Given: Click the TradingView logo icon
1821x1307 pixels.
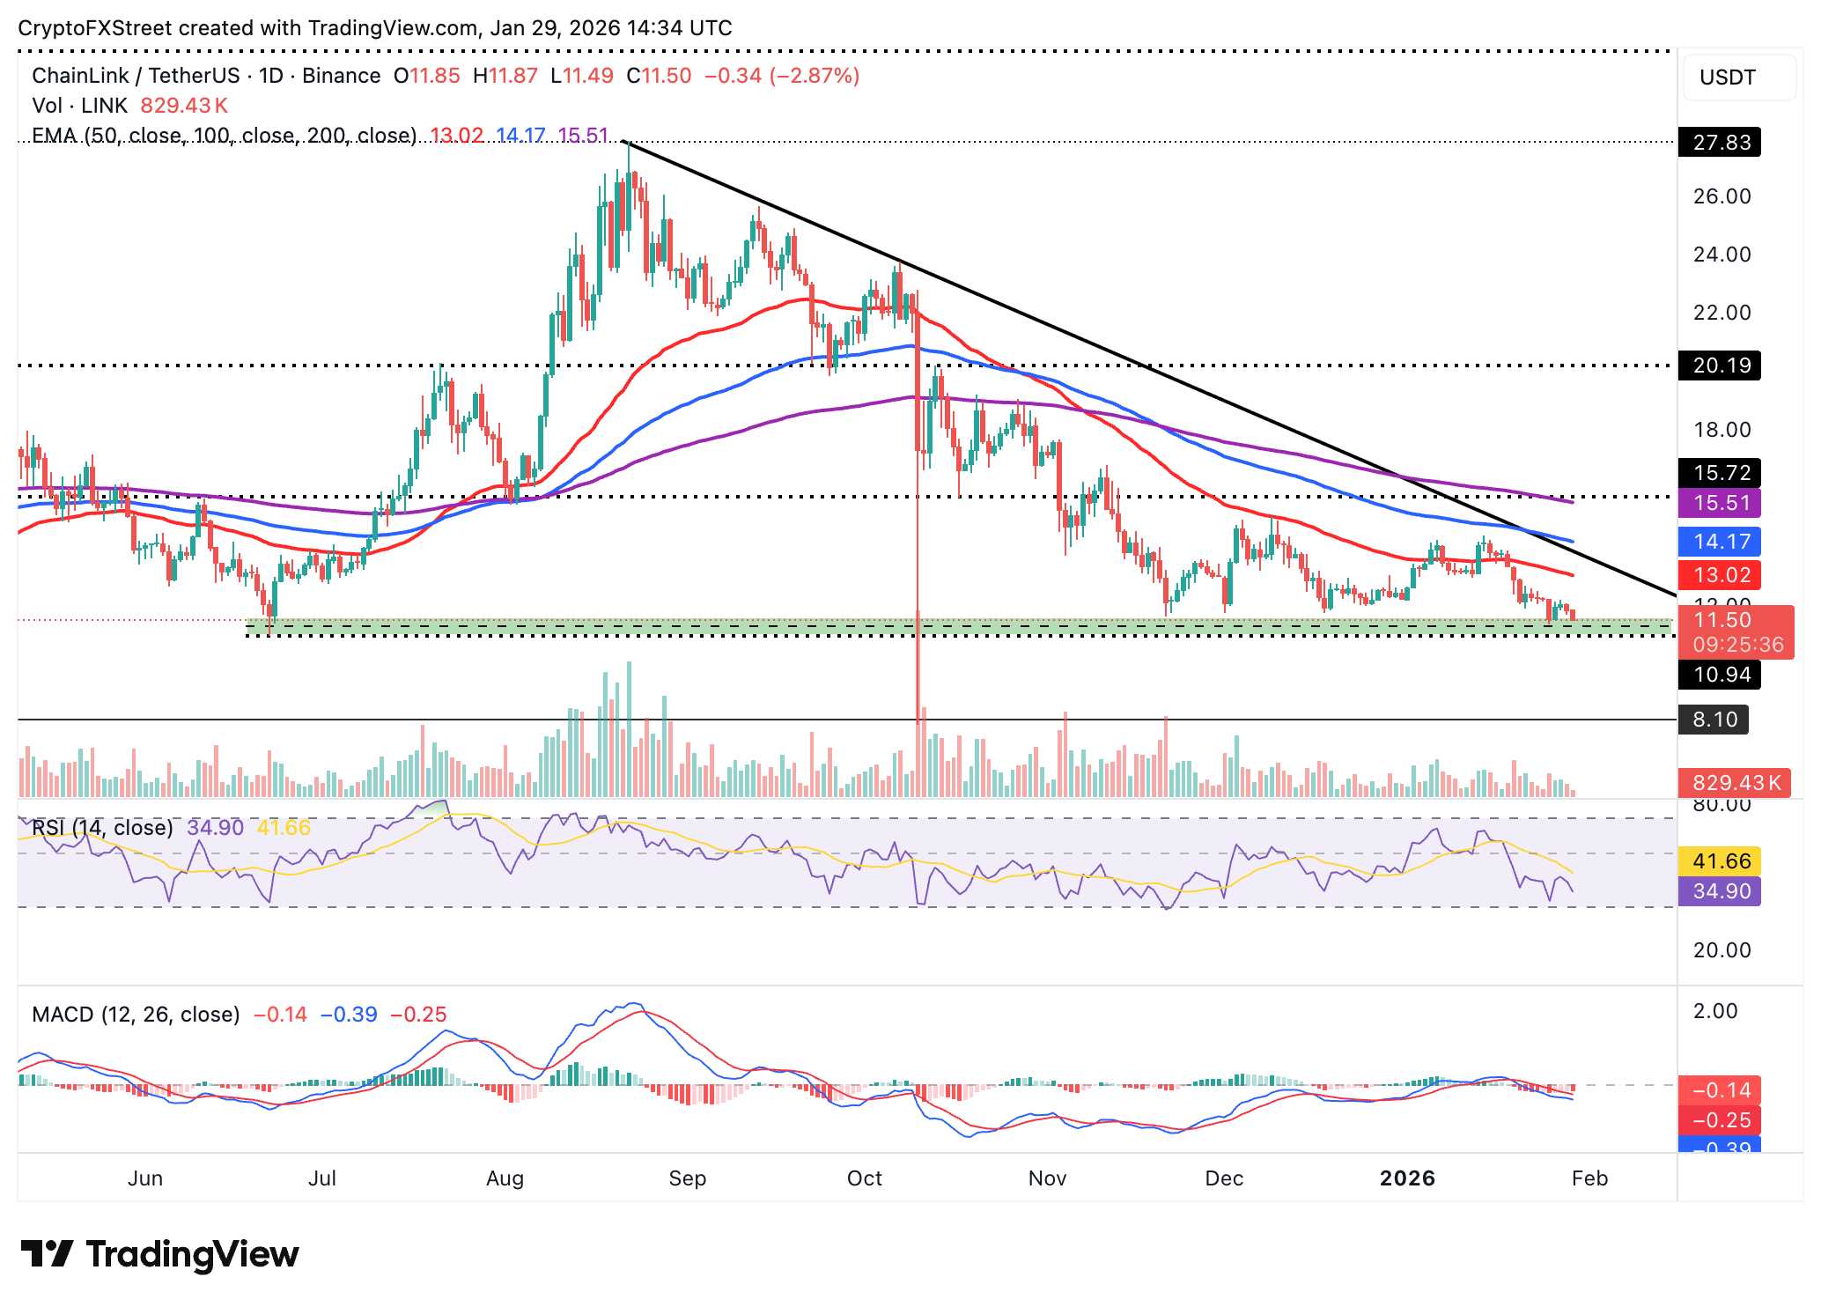Looking at the screenshot, I should click(46, 1253).
